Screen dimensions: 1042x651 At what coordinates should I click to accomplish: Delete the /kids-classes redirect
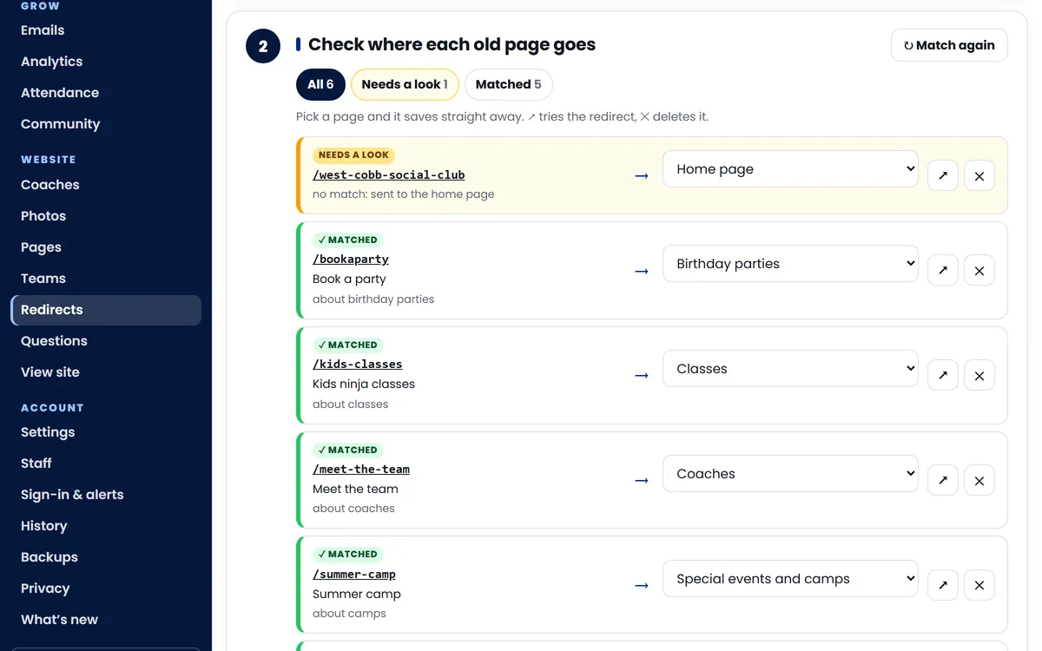(x=979, y=375)
